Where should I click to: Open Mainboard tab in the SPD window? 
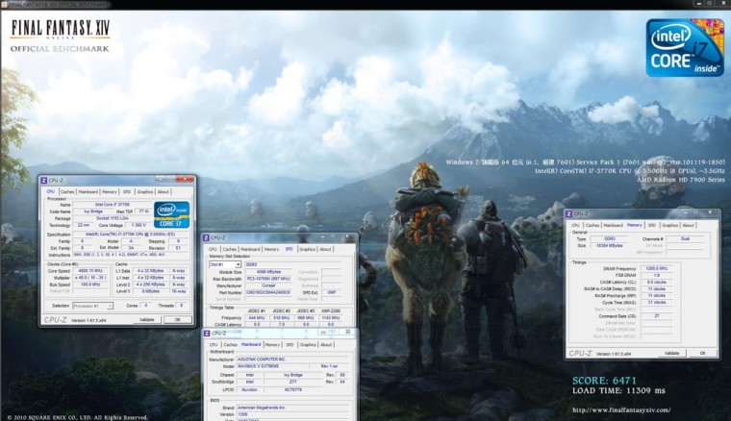[250, 250]
